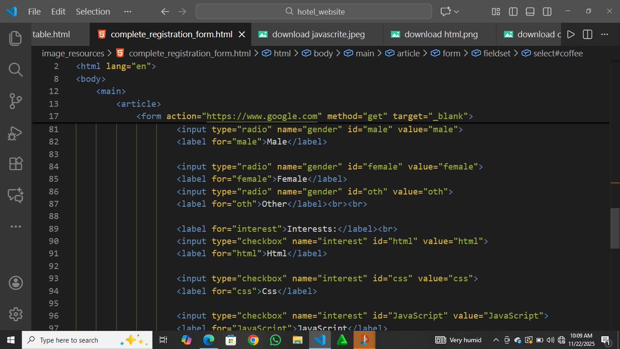
Task: Expand the fieldset breadcrumb
Action: coord(491,53)
